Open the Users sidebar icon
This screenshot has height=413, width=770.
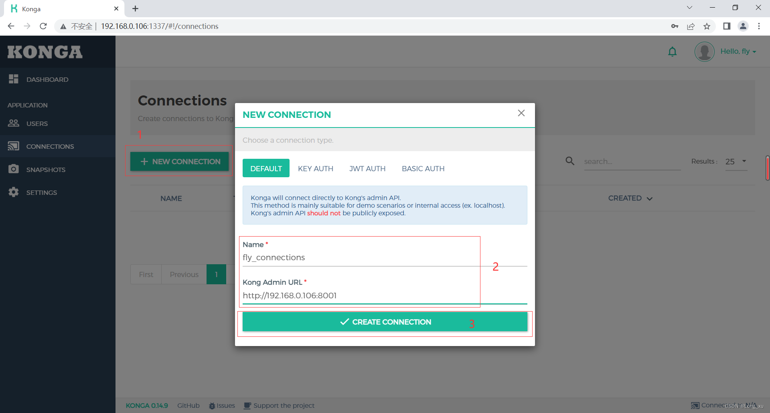tap(14, 123)
